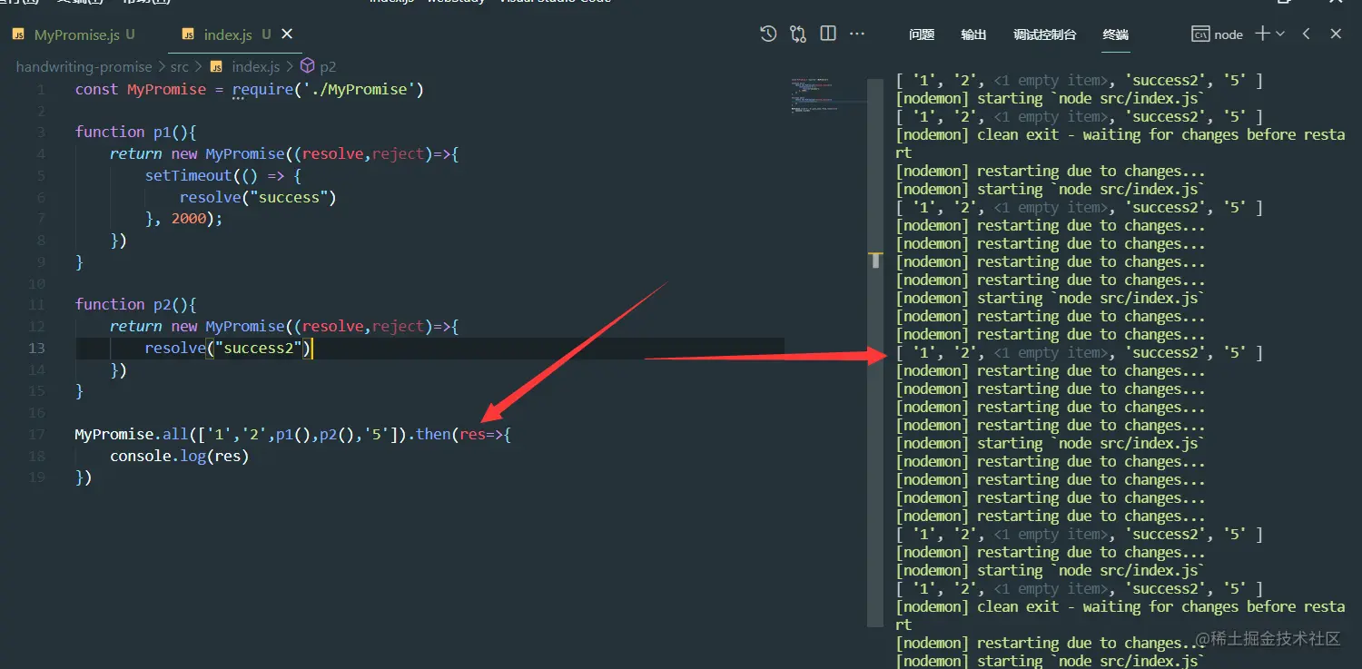Click the open changes compare icon
The width and height of the screenshot is (1362, 669).
click(798, 34)
